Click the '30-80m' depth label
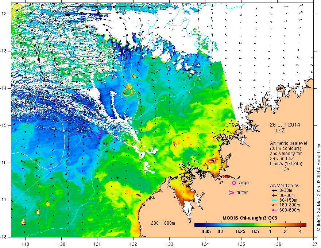321x248 pixels. click(287, 195)
